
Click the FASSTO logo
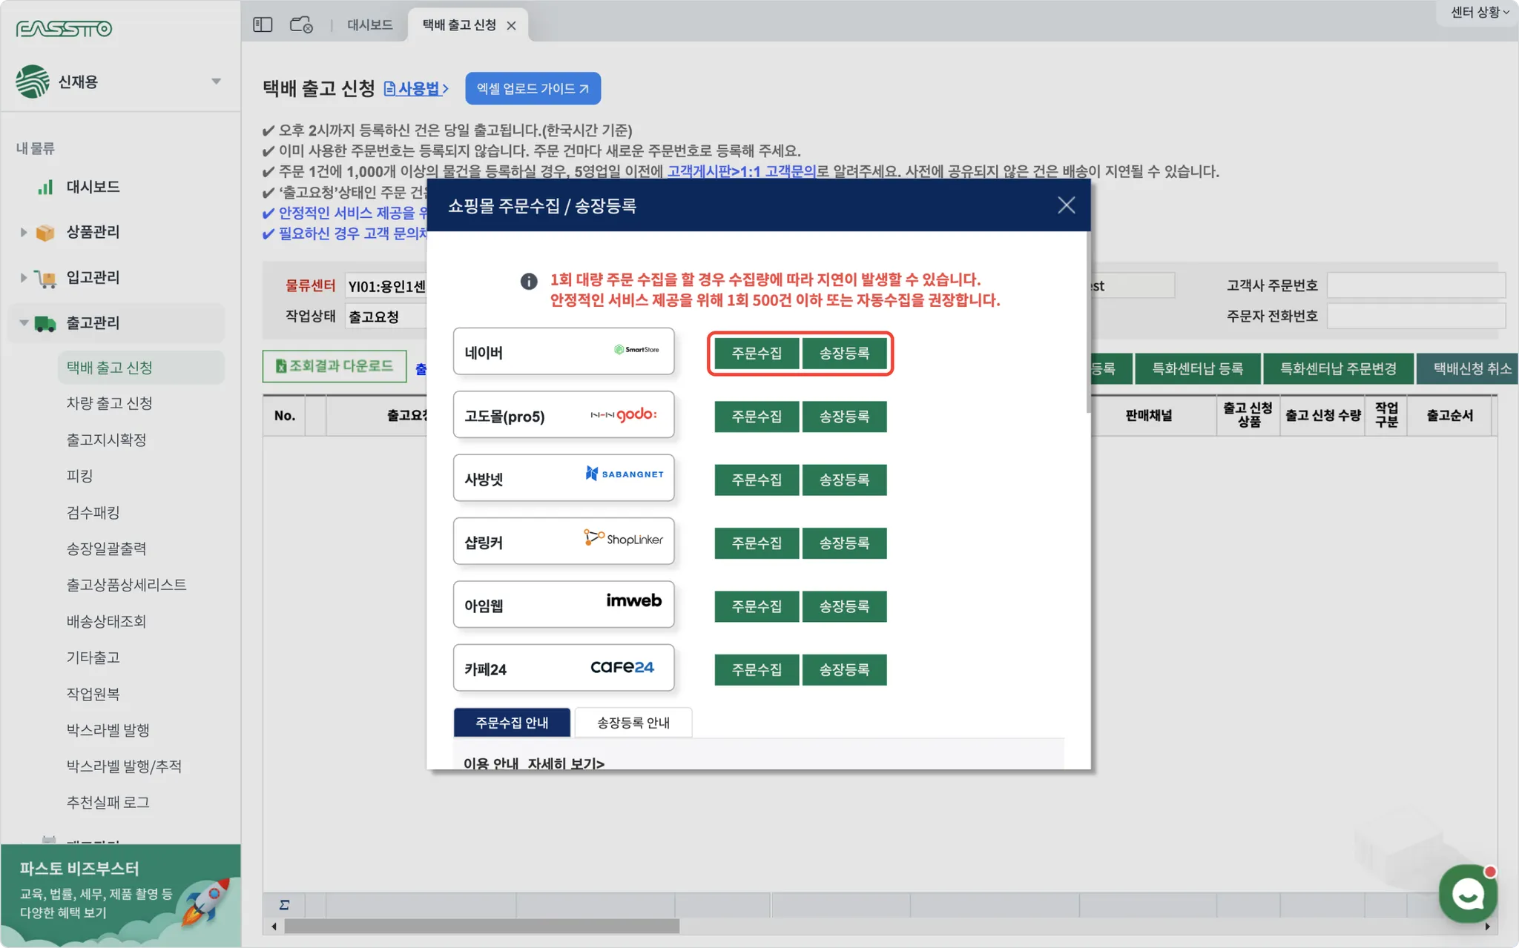tap(64, 28)
